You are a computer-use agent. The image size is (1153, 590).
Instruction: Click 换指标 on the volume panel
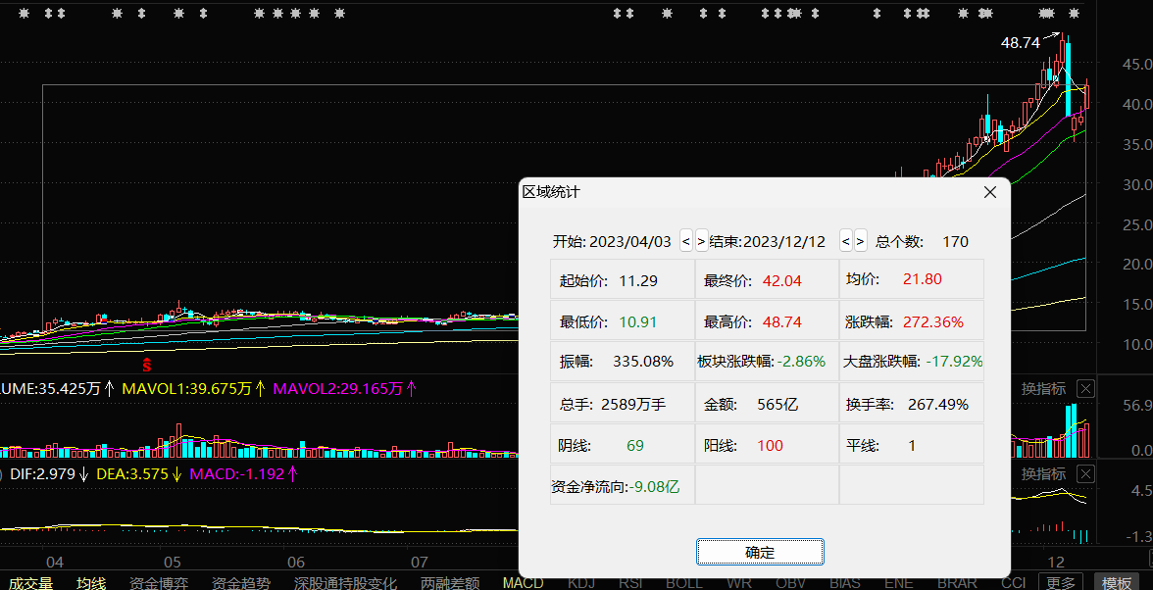tap(1043, 389)
